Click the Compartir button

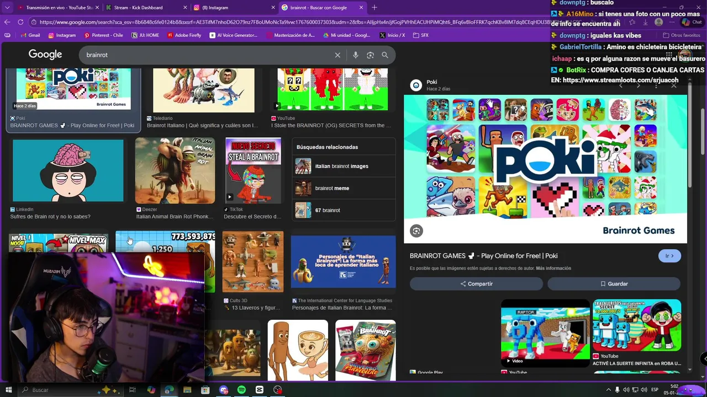(476, 283)
